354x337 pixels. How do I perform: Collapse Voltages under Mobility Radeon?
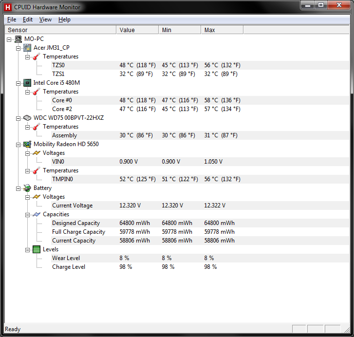(27, 154)
